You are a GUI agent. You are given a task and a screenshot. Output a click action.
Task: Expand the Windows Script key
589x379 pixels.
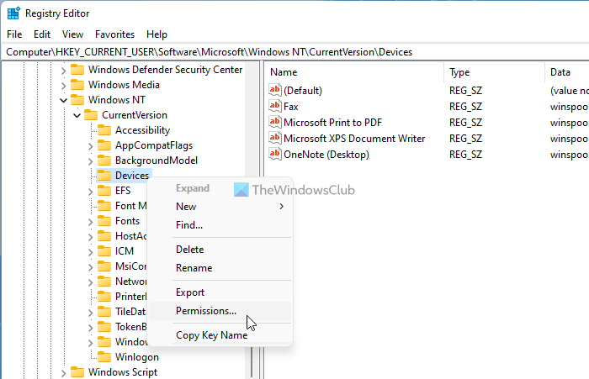point(64,372)
